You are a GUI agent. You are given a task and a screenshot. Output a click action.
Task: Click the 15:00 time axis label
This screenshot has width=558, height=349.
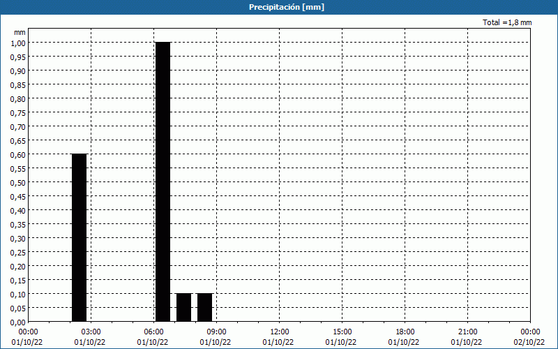pyautogui.click(x=342, y=332)
